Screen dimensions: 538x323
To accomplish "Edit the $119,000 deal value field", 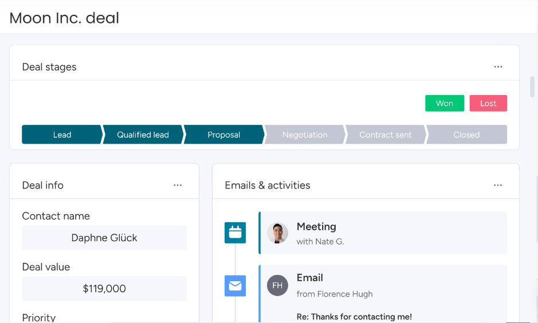I will (104, 289).
